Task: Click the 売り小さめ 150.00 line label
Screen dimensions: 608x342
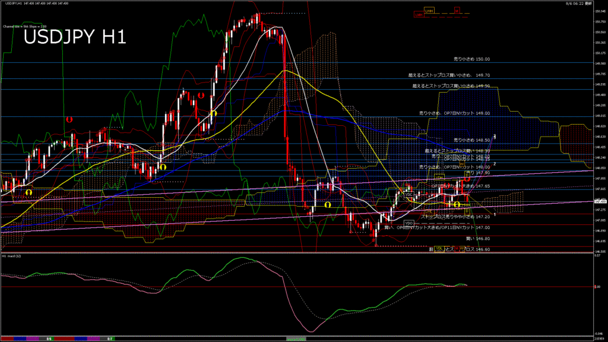Action: [x=471, y=59]
